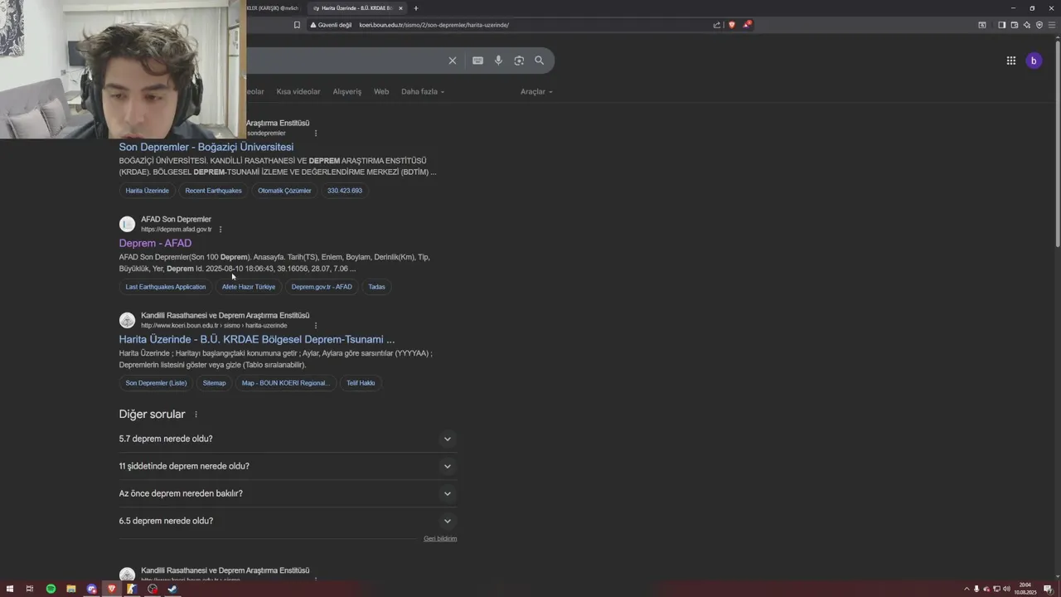Open Task View on the taskbar
Screen dimensions: 1061x597
point(30,589)
